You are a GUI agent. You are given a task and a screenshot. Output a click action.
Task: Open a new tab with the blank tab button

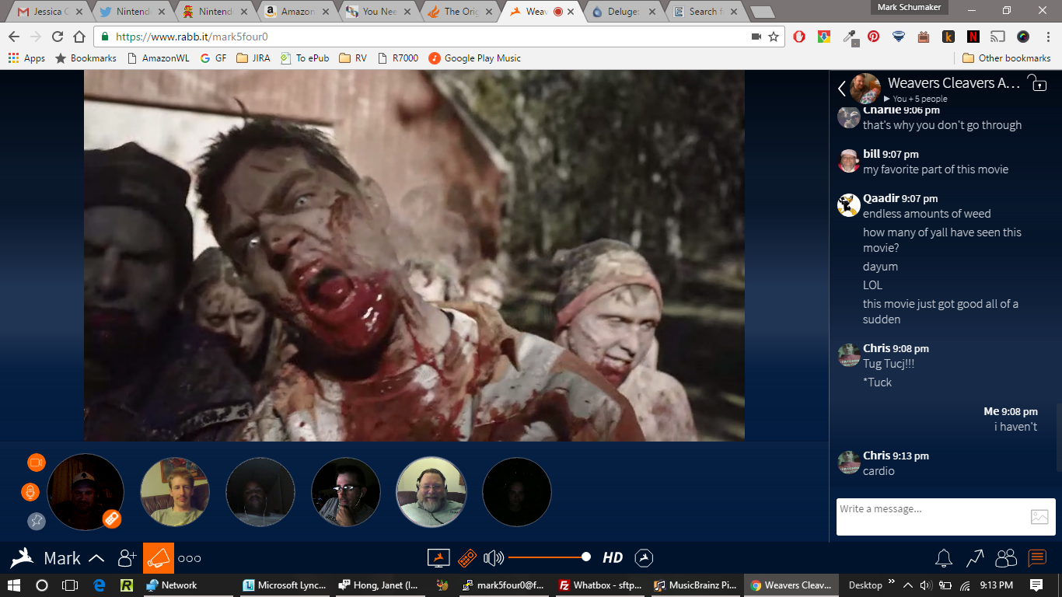[762, 12]
